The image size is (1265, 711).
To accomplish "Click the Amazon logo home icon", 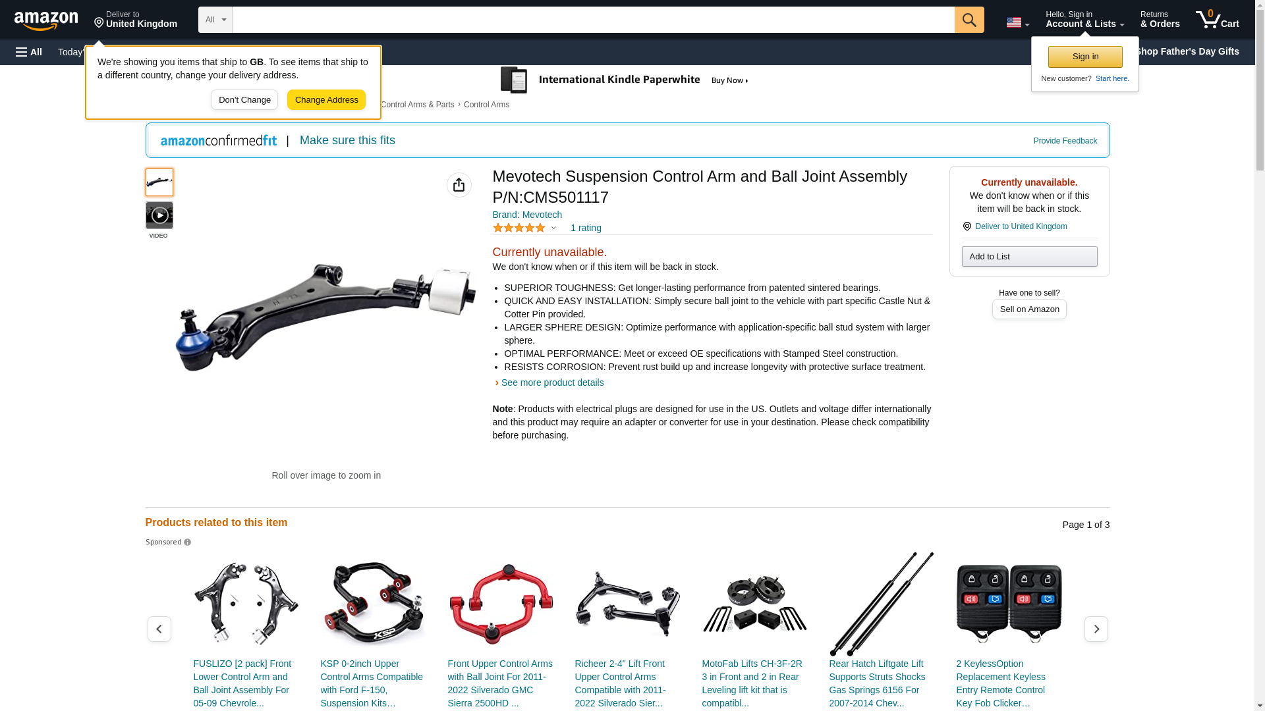I will (x=46, y=20).
